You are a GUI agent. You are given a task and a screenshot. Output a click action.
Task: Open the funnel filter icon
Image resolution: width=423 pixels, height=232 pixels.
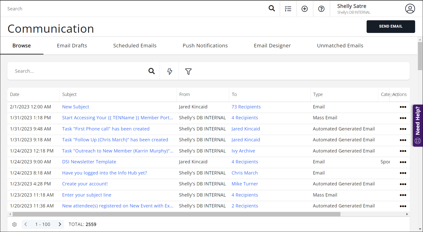coord(188,71)
